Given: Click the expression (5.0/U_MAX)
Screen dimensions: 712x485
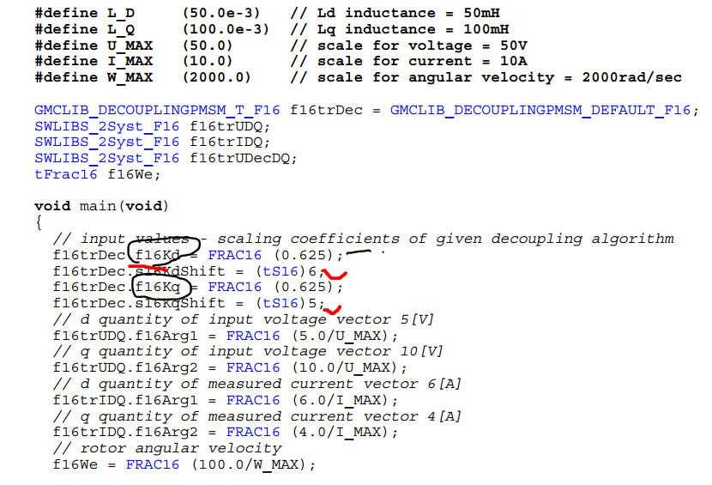Looking at the screenshot, I should 340,336.
